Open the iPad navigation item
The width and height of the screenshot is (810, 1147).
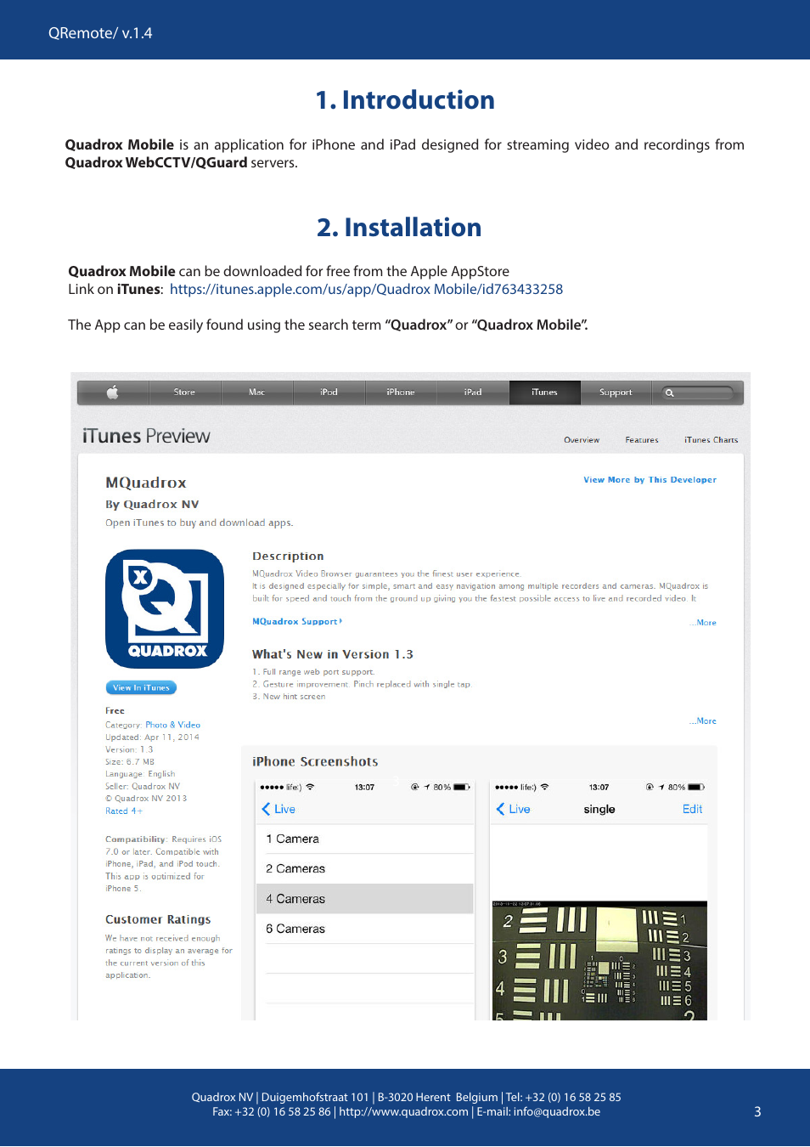473,393
